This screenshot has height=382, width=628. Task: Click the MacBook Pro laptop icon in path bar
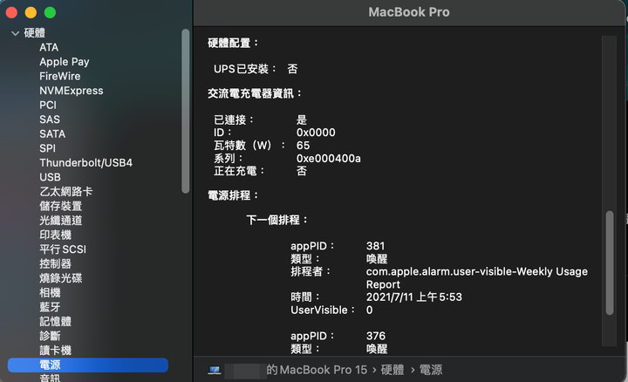coord(215,370)
